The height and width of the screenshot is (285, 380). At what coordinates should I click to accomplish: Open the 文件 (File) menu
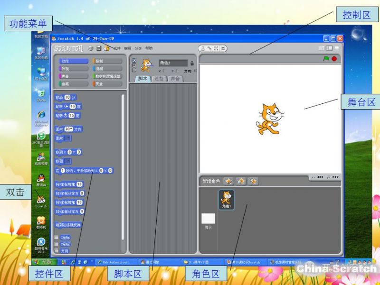pos(117,48)
